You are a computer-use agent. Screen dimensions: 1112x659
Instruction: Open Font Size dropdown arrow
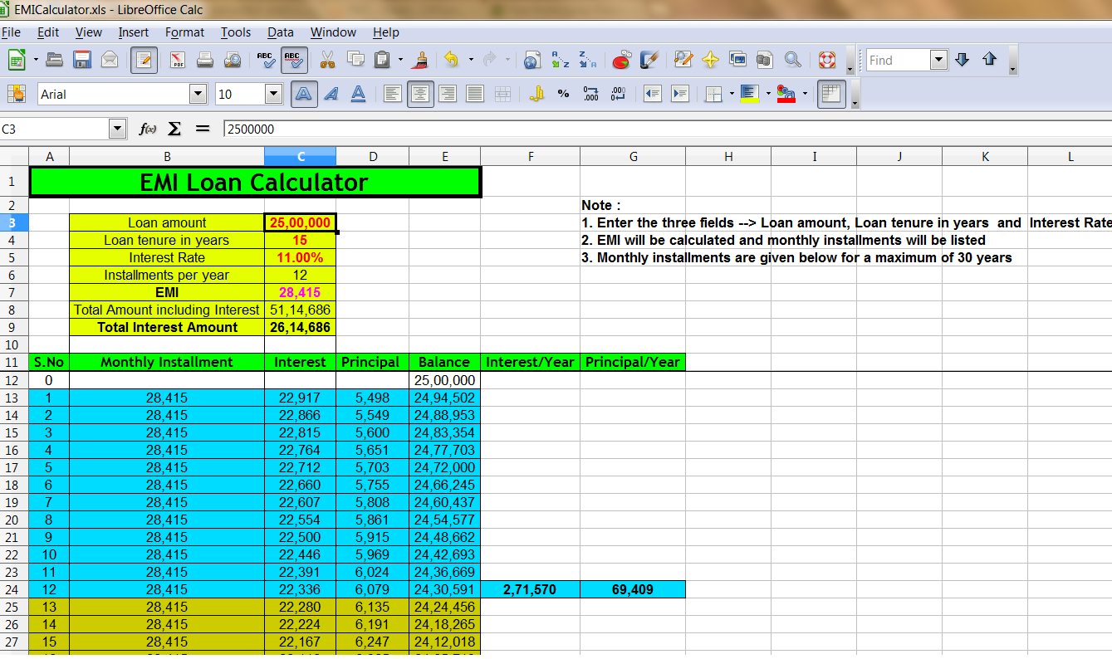click(x=273, y=94)
